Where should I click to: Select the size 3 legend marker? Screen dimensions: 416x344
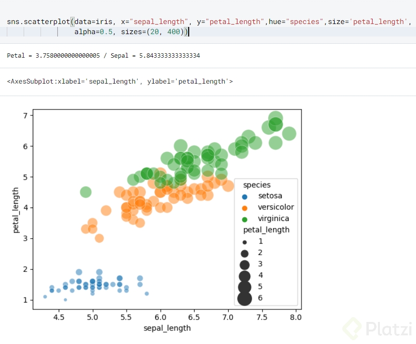click(245, 265)
